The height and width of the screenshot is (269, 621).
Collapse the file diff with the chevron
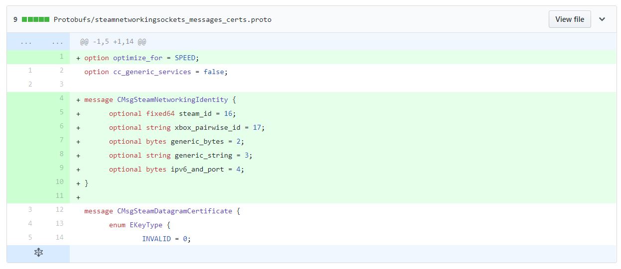point(602,19)
